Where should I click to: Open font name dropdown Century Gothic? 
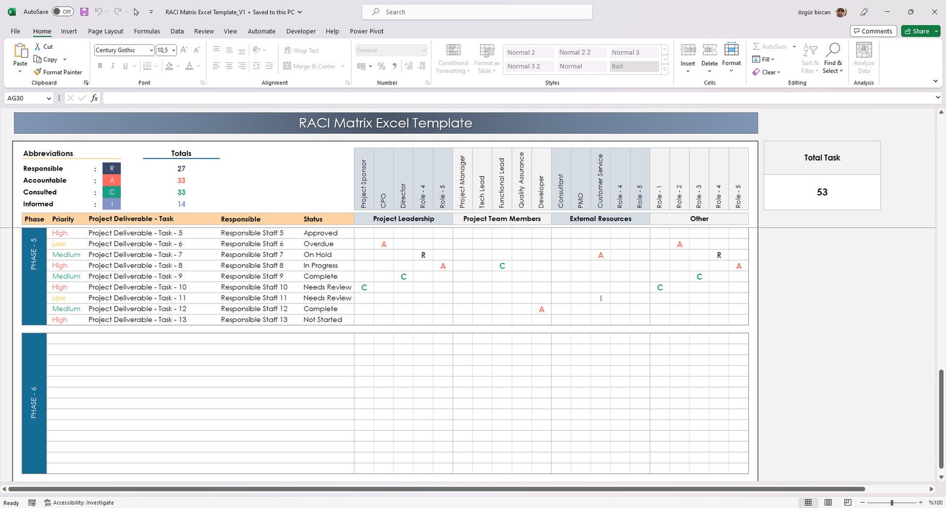click(151, 51)
